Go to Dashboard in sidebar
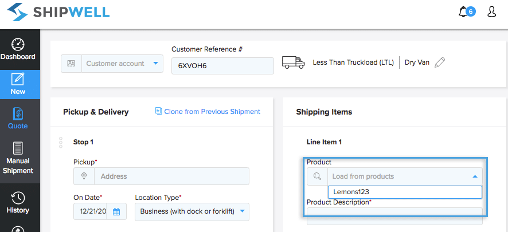Image resolution: width=508 pixels, height=232 pixels. [18, 49]
